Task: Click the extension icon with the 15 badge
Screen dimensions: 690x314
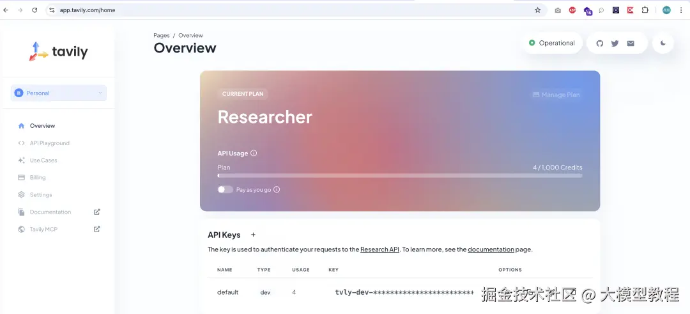Action: point(588,11)
